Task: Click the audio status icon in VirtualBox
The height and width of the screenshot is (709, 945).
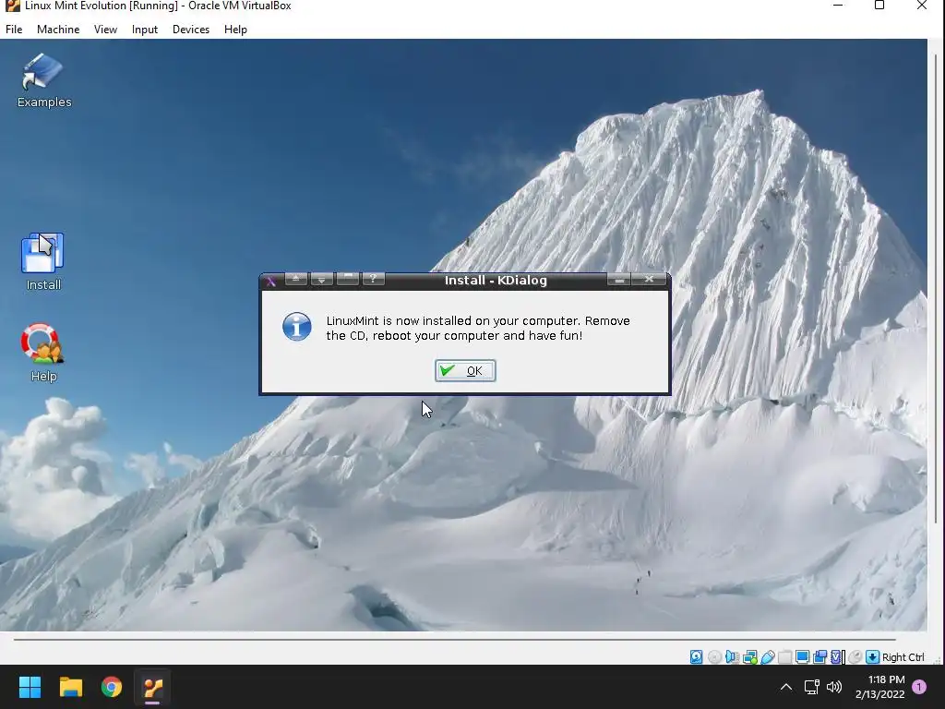Action: pyautogui.click(x=732, y=657)
